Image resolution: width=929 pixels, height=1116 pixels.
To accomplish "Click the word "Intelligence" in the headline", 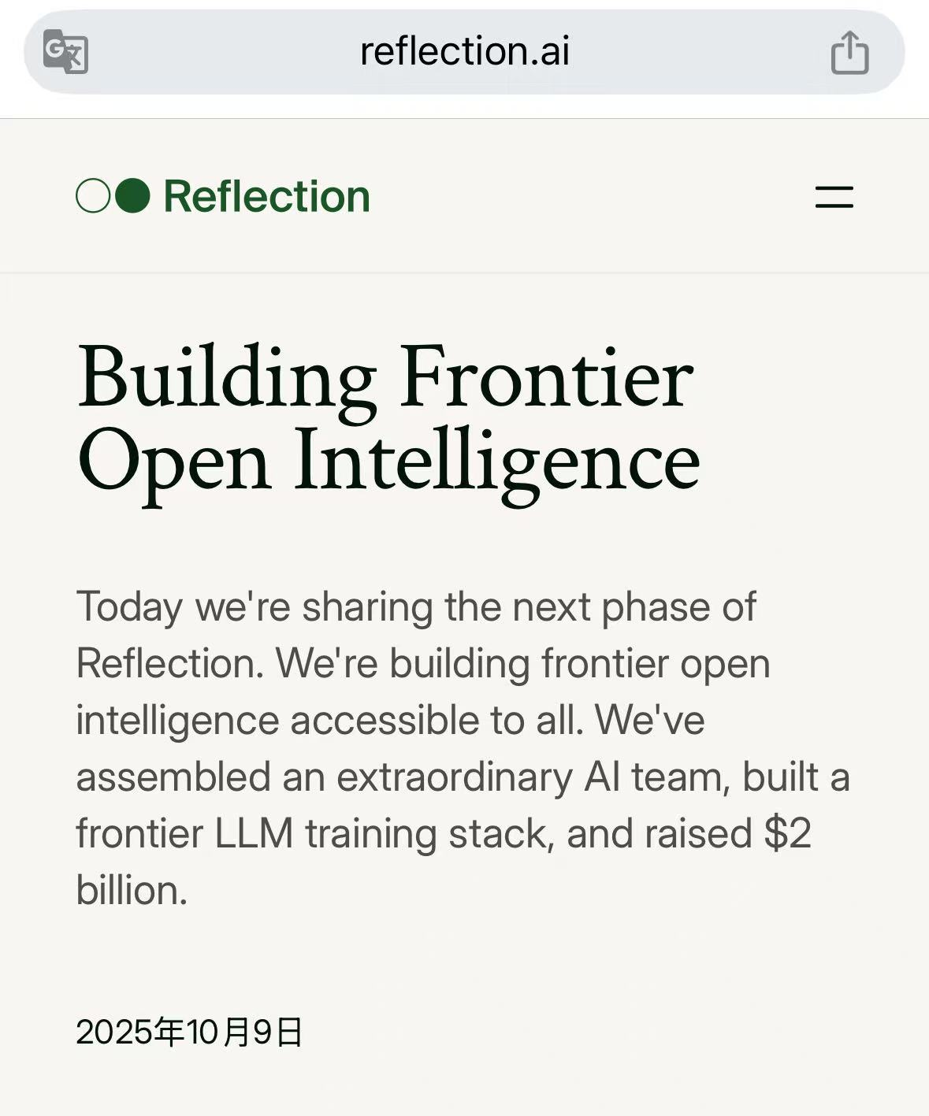I will [x=497, y=462].
